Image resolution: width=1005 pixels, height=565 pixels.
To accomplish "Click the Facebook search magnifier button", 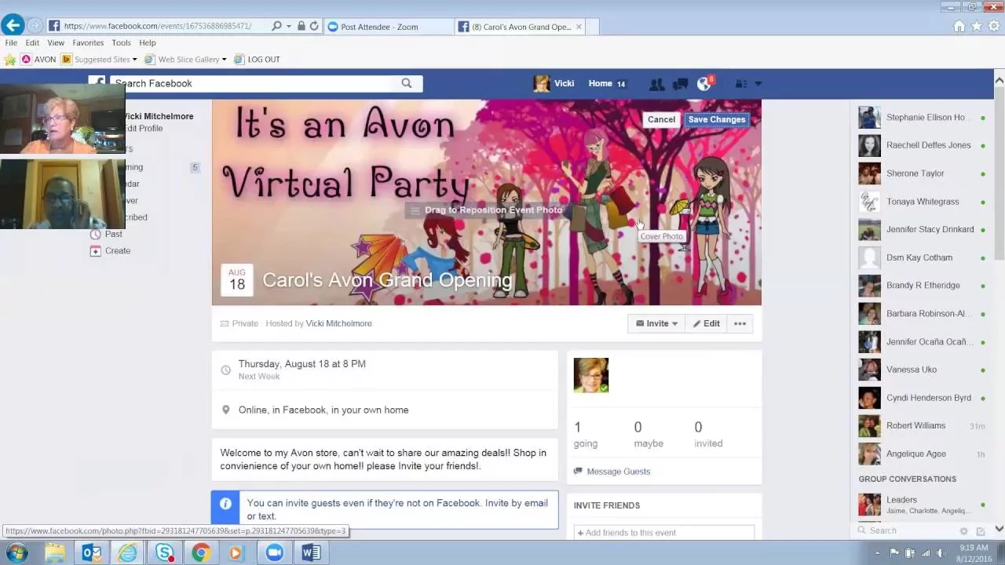I will [x=407, y=83].
